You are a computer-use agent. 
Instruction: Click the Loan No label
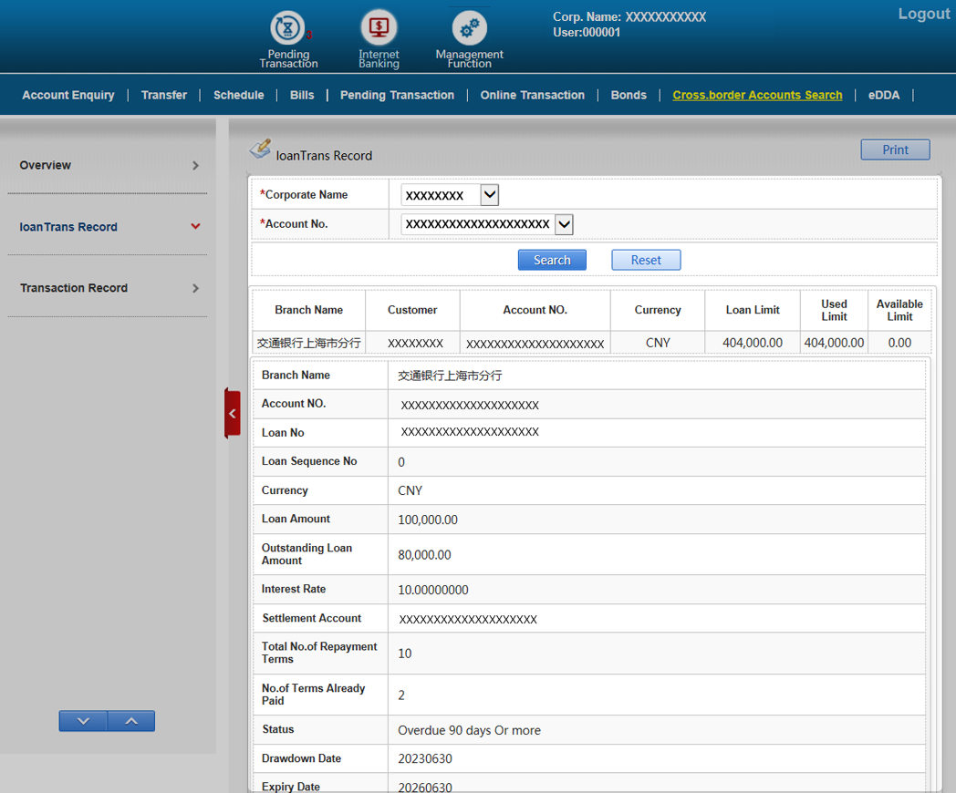coord(283,433)
